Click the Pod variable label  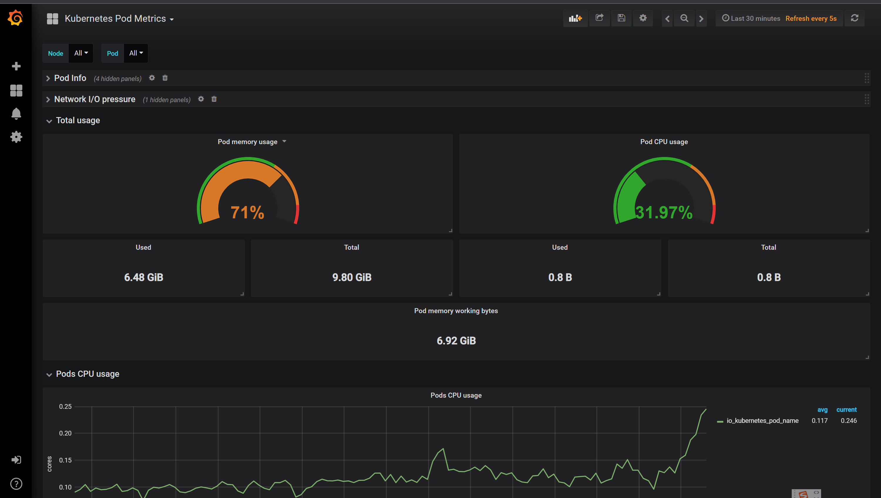[x=112, y=53]
